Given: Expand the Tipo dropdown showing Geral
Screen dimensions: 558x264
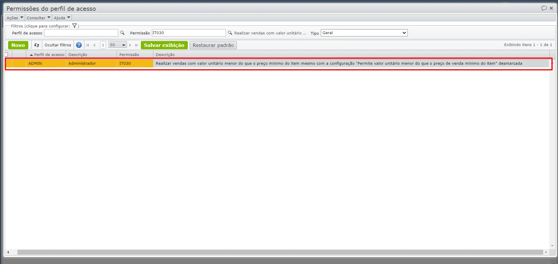Looking at the screenshot, I should (x=364, y=33).
